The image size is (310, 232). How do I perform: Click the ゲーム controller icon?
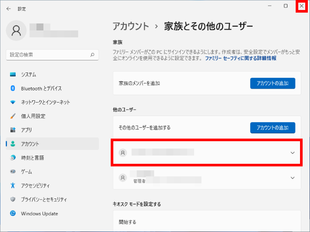point(13,172)
